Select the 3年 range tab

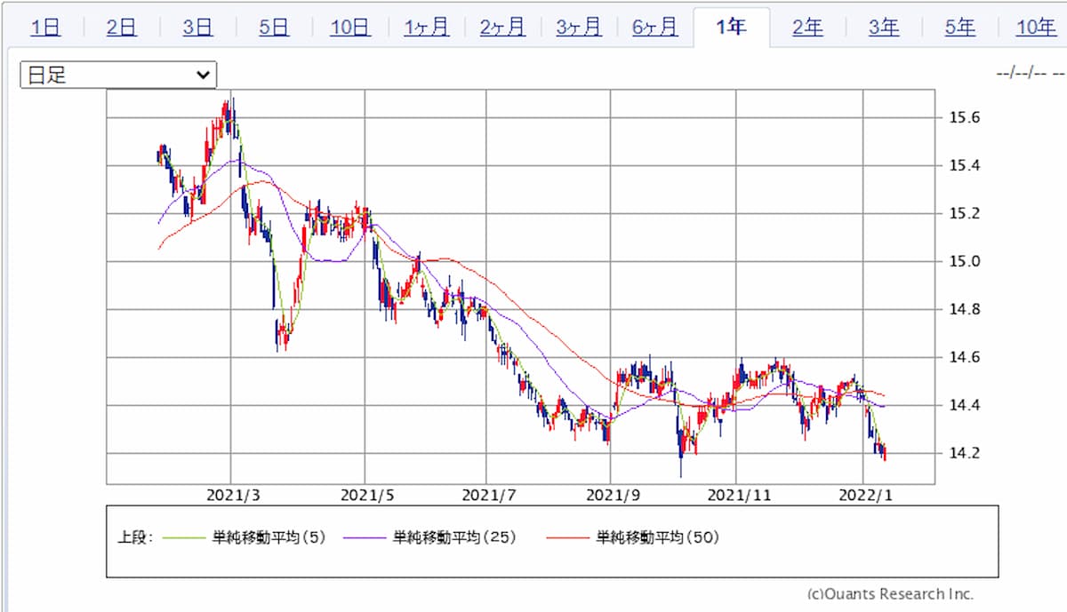tap(884, 28)
